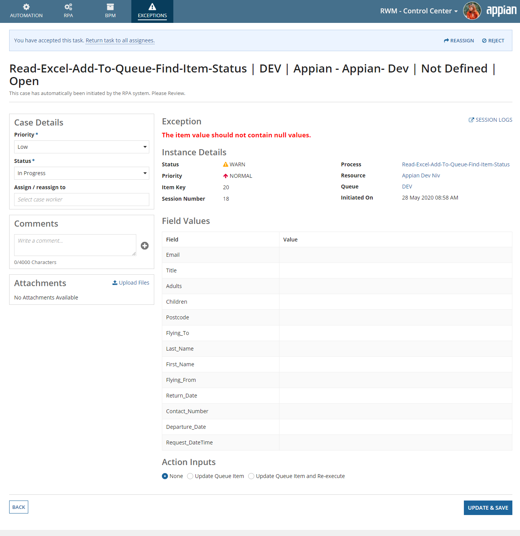Click the Item Key value 20
The height and width of the screenshot is (536, 520).
(226, 187)
